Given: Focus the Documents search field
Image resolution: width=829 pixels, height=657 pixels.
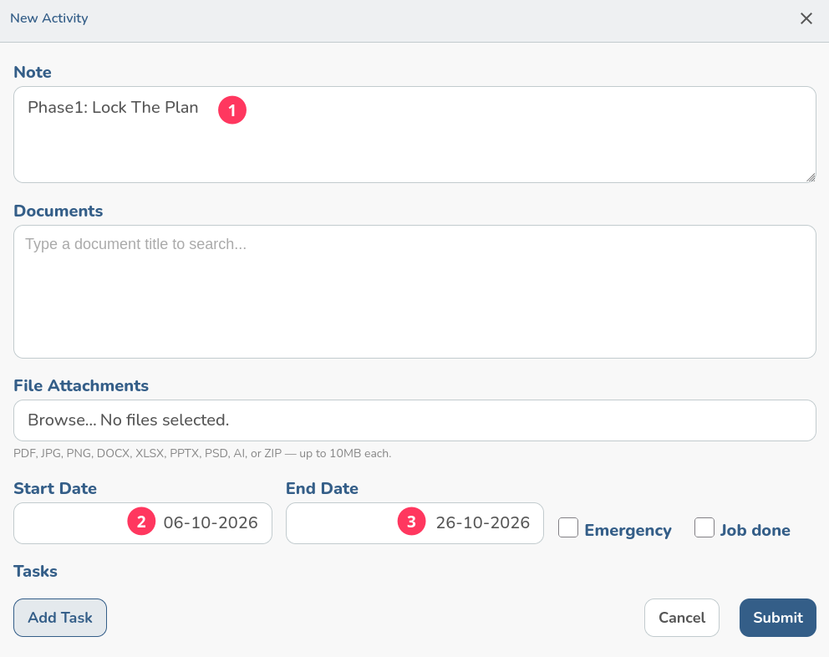Looking at the screenshot, I should pos(414,292).
